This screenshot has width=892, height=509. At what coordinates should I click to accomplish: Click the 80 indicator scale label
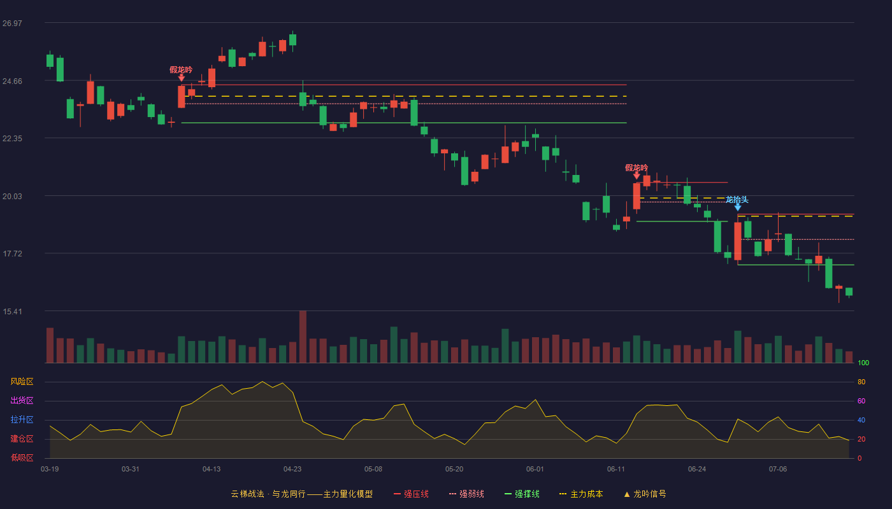point(861,382)
